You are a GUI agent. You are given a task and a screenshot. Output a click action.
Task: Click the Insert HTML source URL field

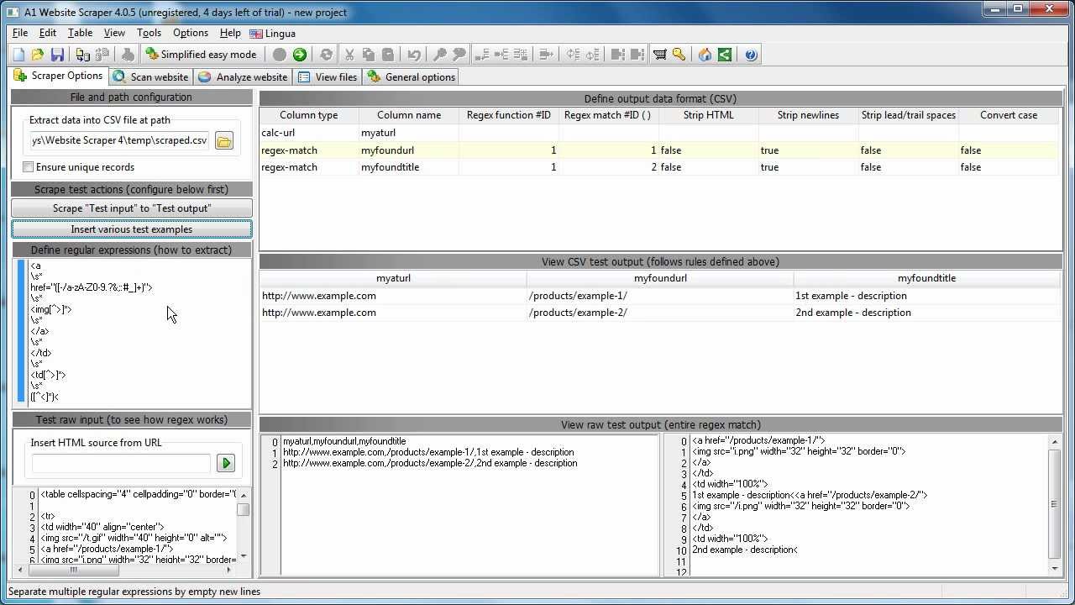pos(121,463)
